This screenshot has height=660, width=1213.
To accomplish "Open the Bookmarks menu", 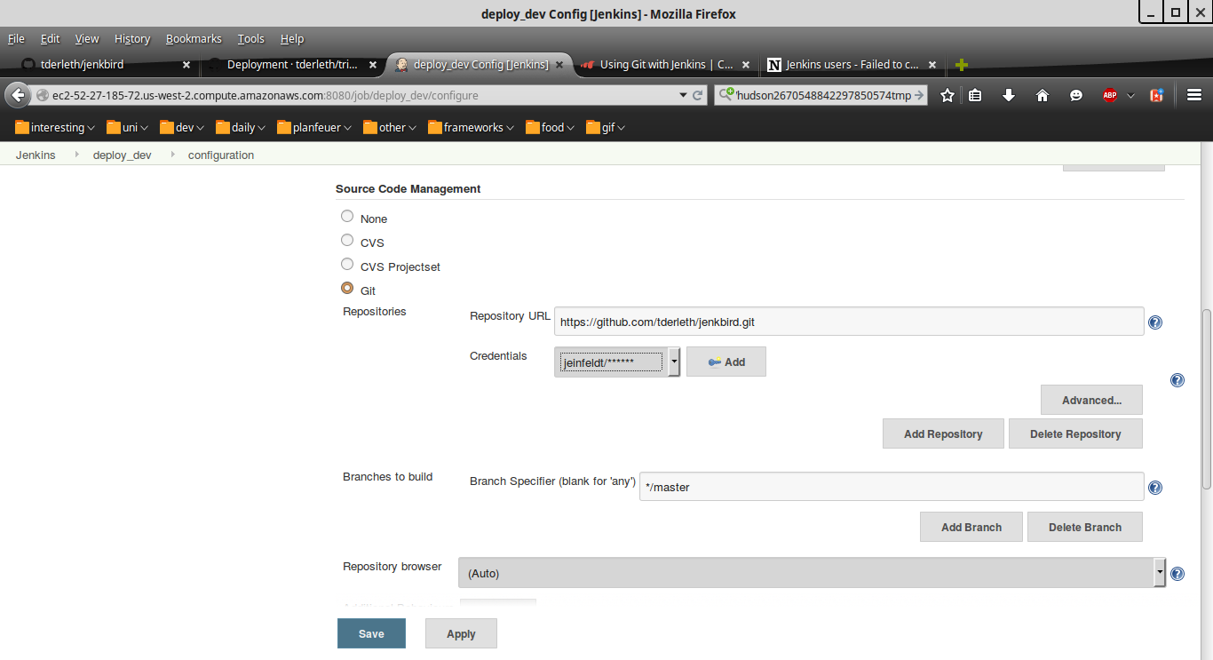I will pos(194,39).
